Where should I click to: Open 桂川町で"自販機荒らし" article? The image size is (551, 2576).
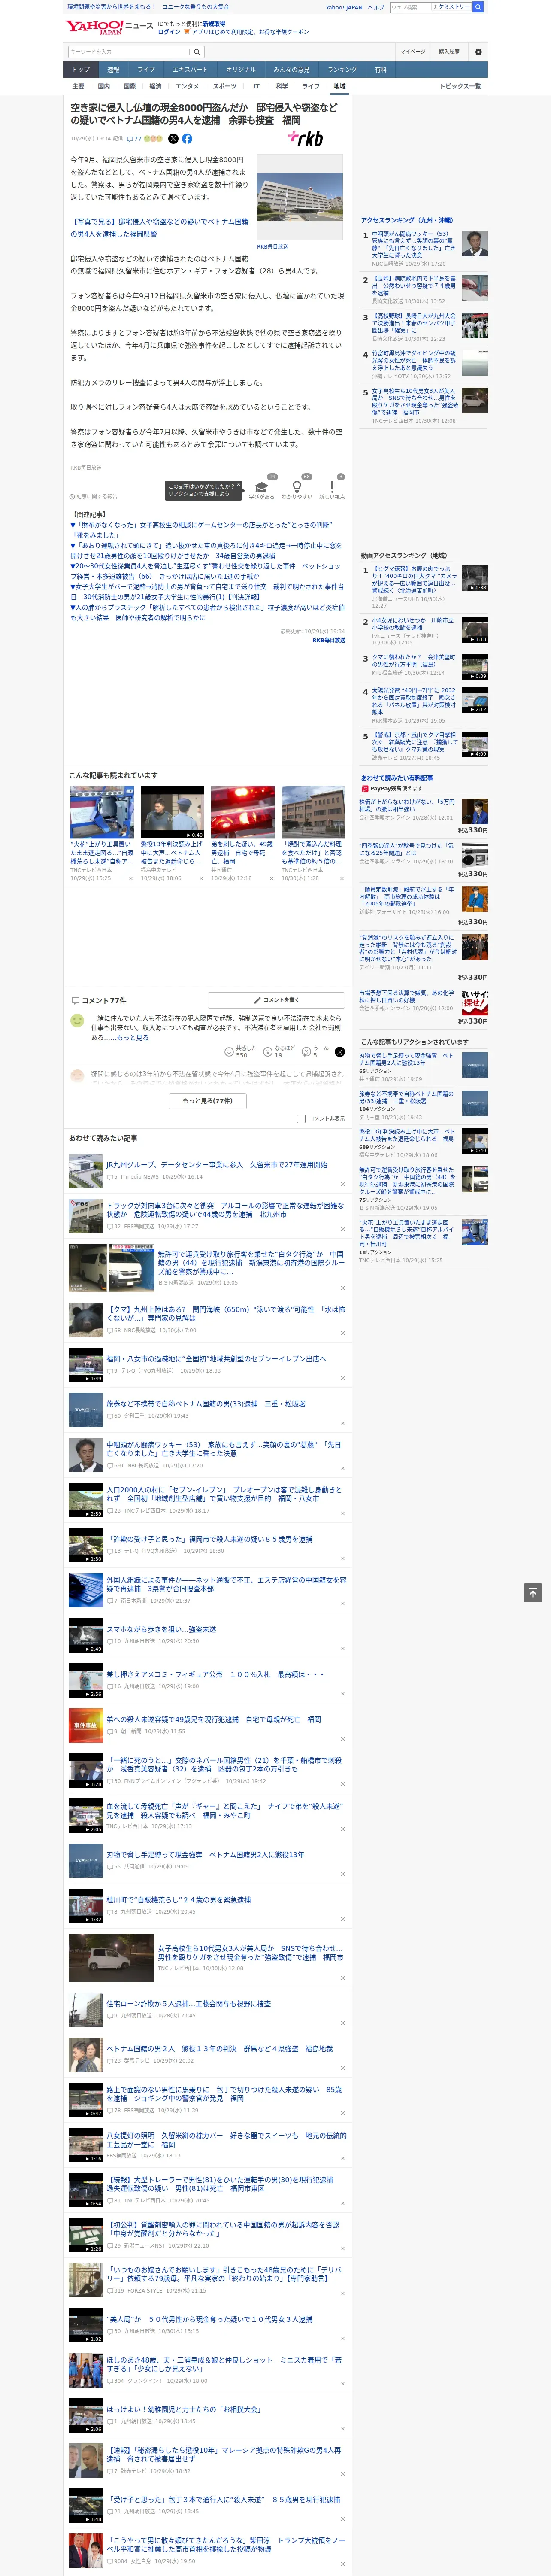[x=179, y=1899]
